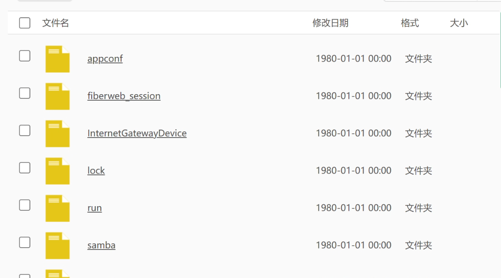Click the 大小 column header
Image resolution: width=501 pixels, height=278 pixels.
click(458, 23)
